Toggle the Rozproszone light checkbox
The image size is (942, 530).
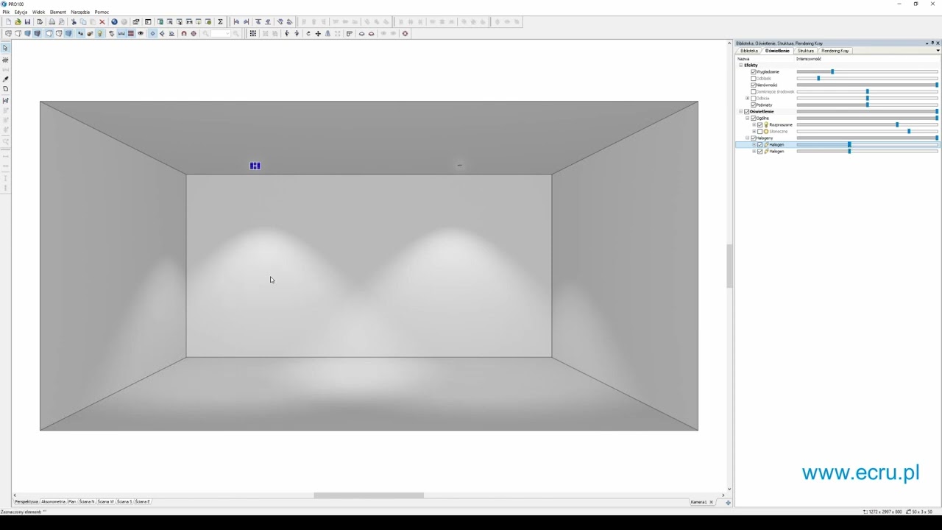[x=759, y=124]
